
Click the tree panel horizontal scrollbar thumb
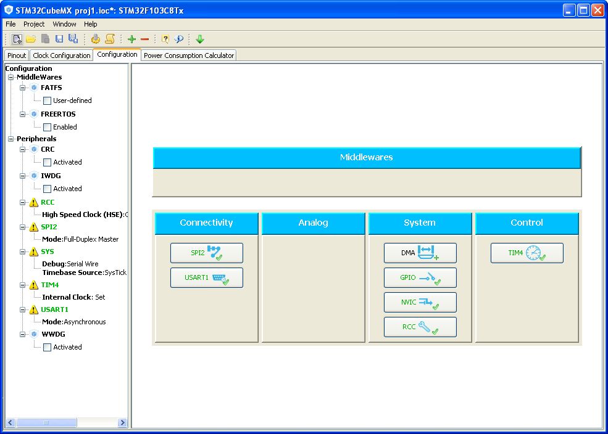(x=46, y=422)
